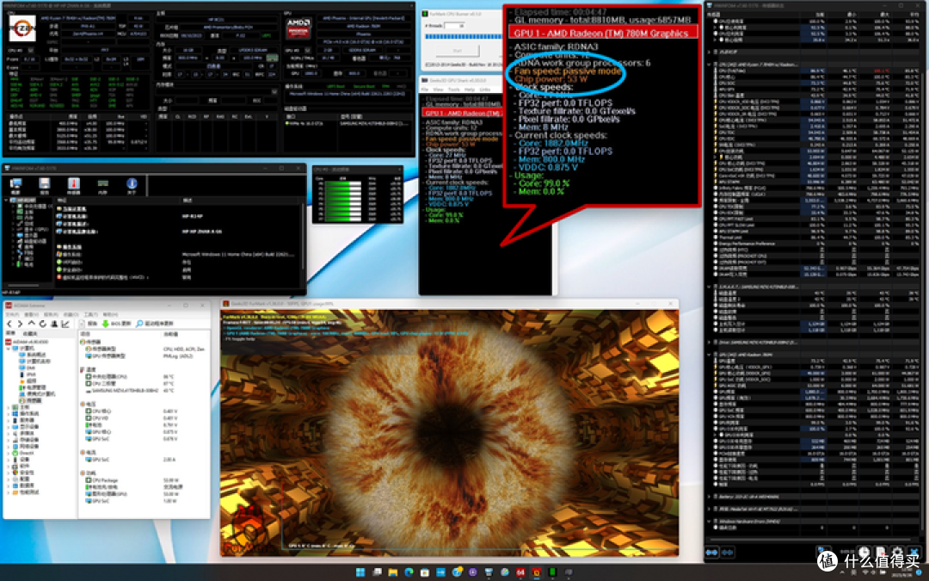Open Microsoft Store from the taskbar

pos(426,572)
